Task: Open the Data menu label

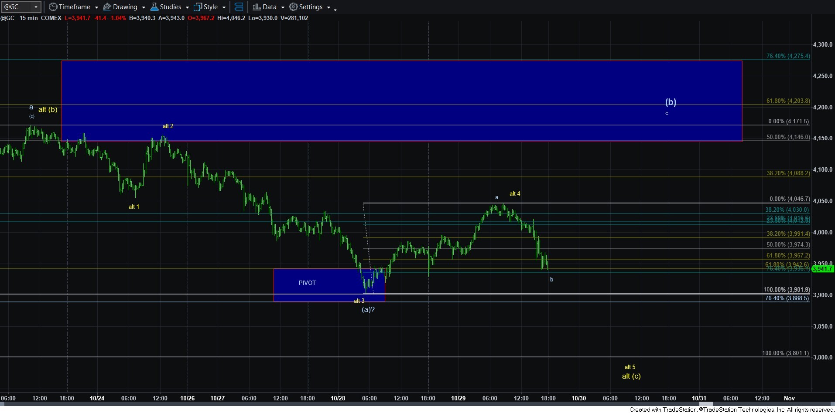Action: pyautogui.click(x=269, y=7)
